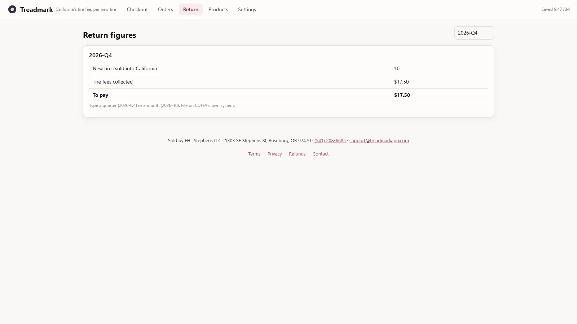This screenshot has width=577, height=324.
Task: Click the Treadmark tire logo icon
Action: [x=12, y=9]
